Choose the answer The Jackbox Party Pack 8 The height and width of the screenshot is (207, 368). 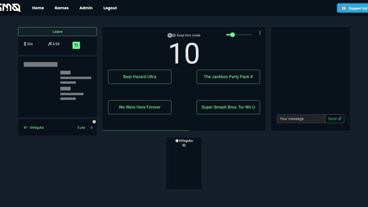coord(228,77)
